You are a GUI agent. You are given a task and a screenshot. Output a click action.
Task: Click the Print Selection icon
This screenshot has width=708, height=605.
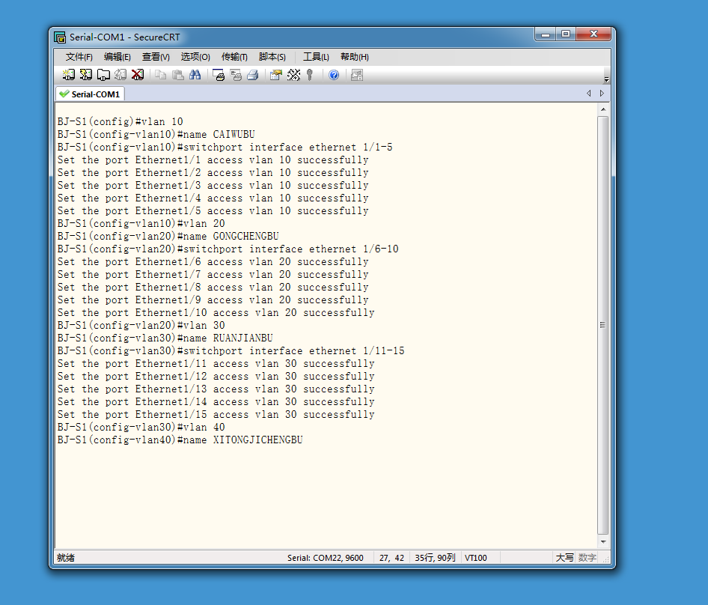[236, 75]
